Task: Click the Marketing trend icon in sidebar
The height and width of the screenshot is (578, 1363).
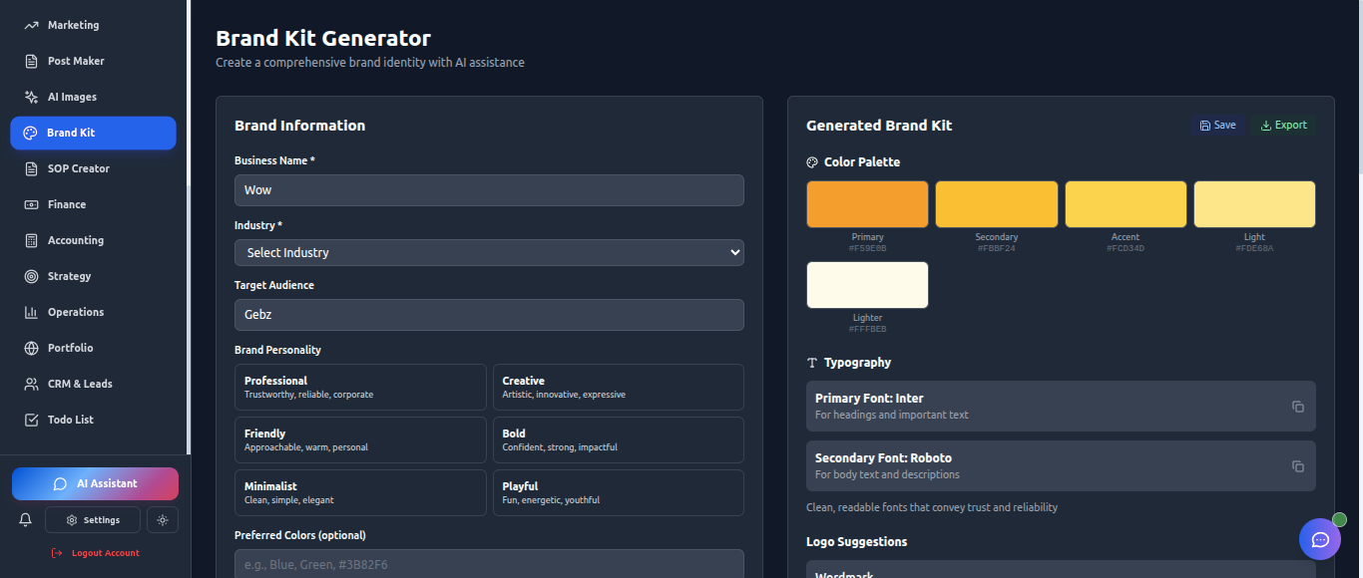Action: [x=31, y=25]
